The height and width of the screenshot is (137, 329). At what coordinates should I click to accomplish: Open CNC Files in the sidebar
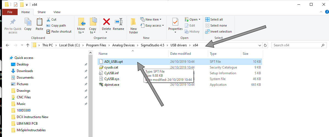(x=24, y=97)
